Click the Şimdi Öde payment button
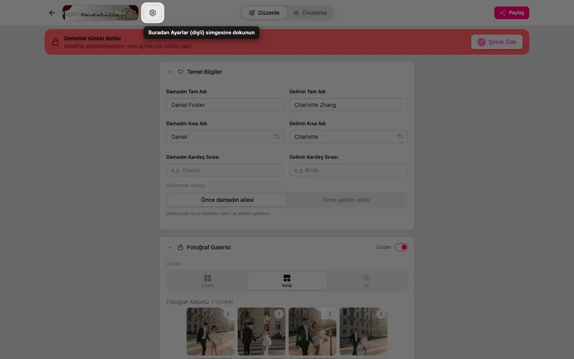Screen dimensions: 574x359 point(497,42)
